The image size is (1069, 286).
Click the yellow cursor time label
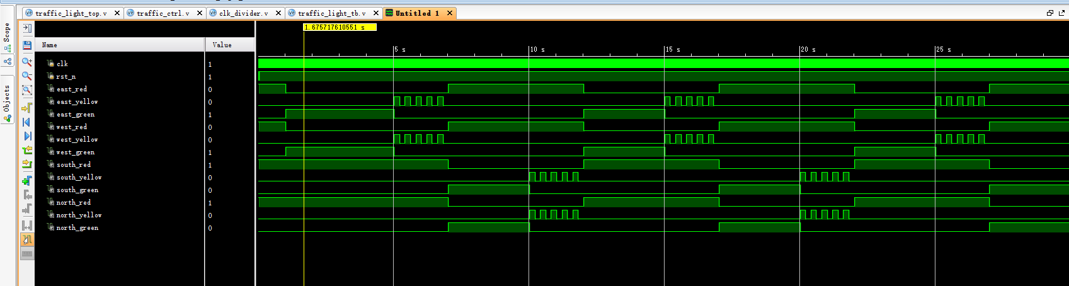[340, 27]
